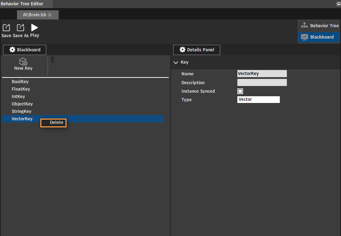Click the Behavior Tree Editor window title

click(x=22, y=4)
